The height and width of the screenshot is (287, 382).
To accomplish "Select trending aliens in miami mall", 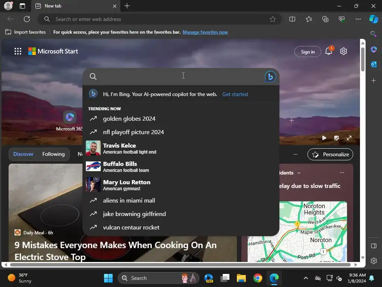I will tap(181, 201).
